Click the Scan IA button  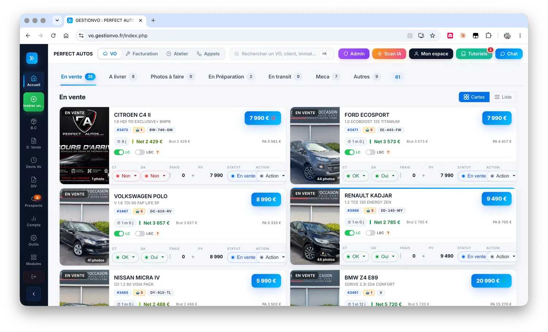tap(389, 54)
